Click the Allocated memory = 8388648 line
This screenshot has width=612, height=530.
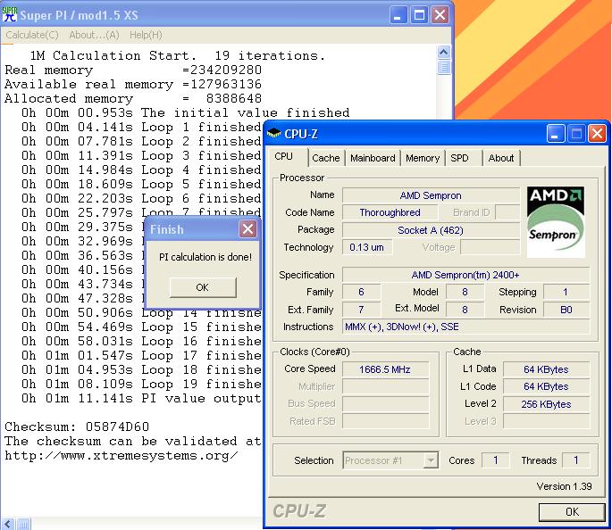point(133,99)
